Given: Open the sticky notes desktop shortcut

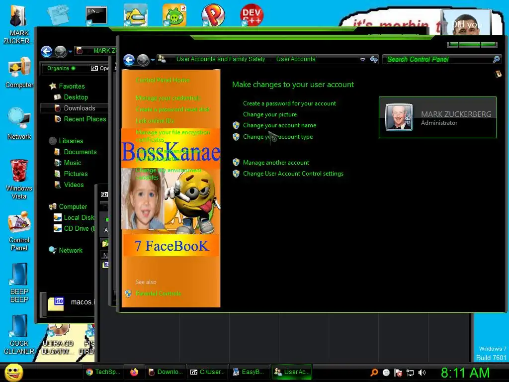Looking at the screenshot, I should pos(58,15).
